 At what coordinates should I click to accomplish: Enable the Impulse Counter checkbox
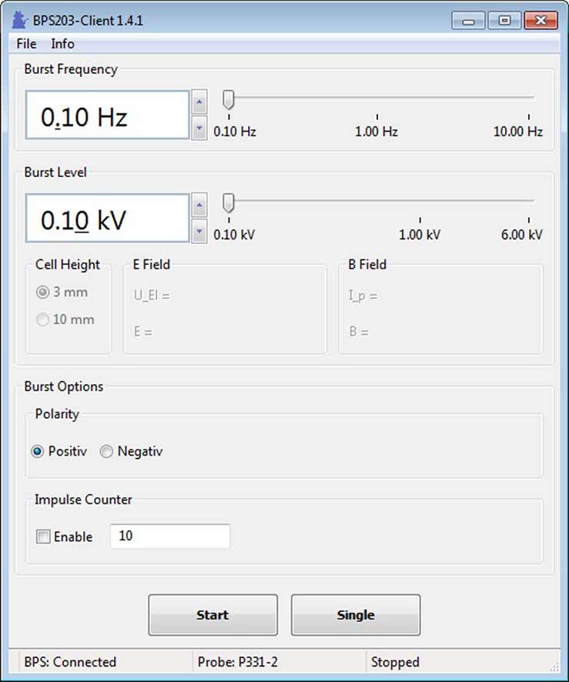[44, 537]
